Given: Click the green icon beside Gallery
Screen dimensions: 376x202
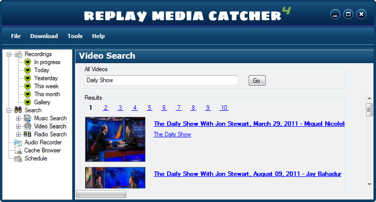Looking at the screenshot, I should tap(28, 102).
